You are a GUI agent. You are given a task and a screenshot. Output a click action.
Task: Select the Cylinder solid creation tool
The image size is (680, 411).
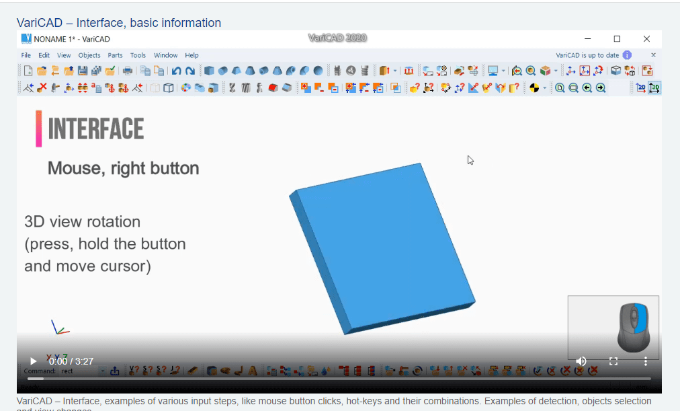coord(223,71)
